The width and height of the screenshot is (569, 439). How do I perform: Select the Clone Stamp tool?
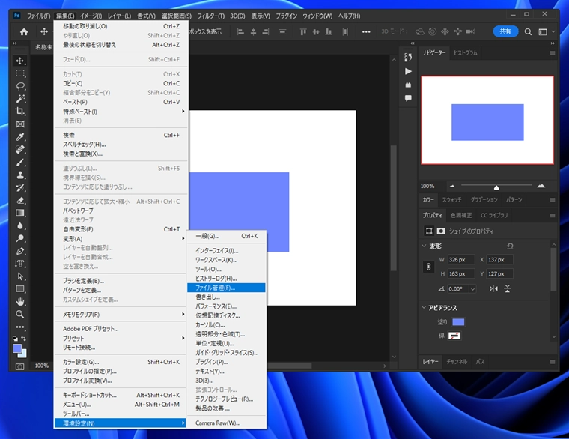pyautogui.click(x=20, y=175)
